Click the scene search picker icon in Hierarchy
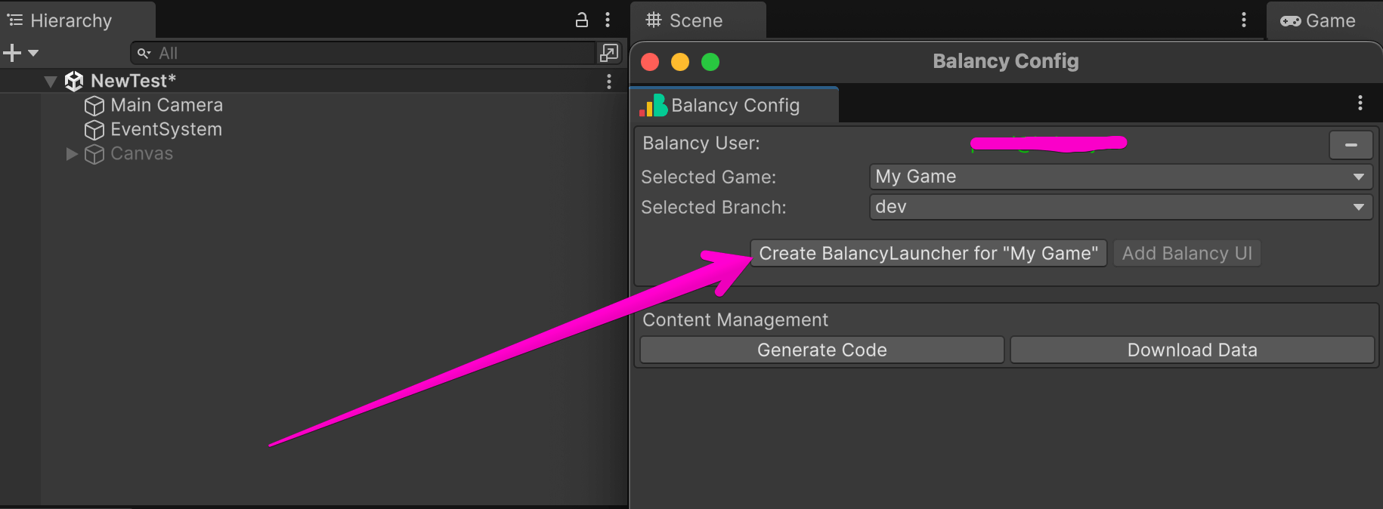Image resolution: width=1383 pixels, height=509 pixels. pyautogui.click(x=609, y=53)
